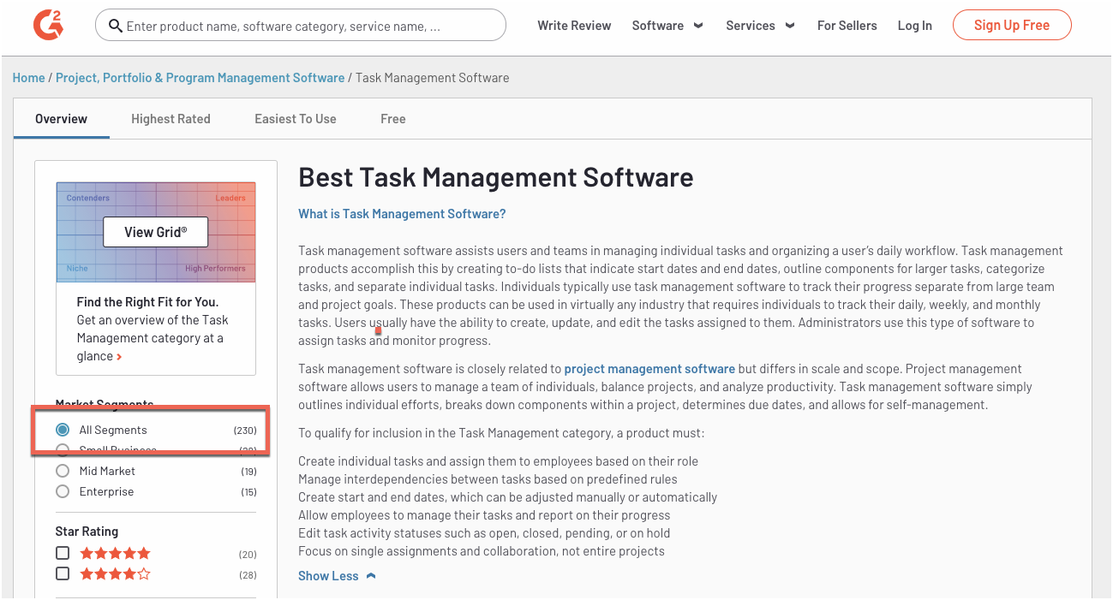Click 'Manage interdependencies between tasks' requirement line

(x=488, y=479)
